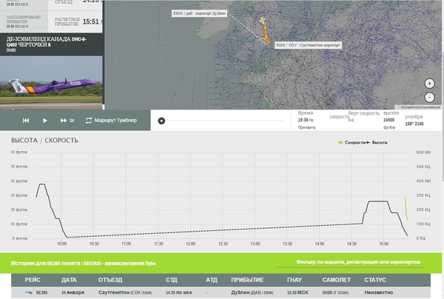Open the EGHI Саутгемптон airport label
Screen dimensions: 444x299
tap(307, 44)
